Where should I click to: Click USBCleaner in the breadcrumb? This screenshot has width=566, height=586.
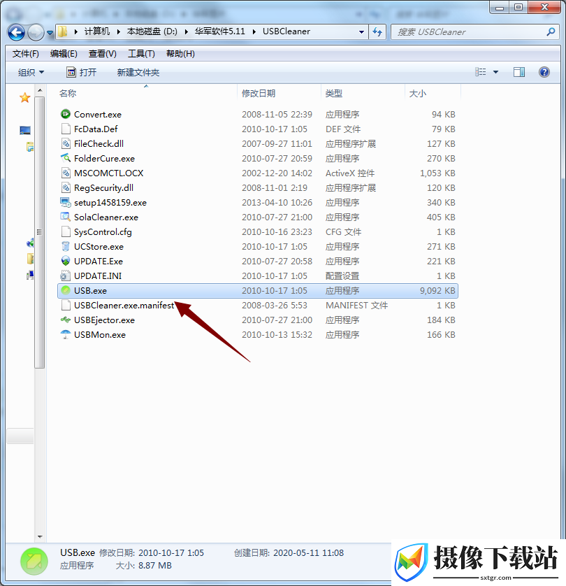click(286, 31)
